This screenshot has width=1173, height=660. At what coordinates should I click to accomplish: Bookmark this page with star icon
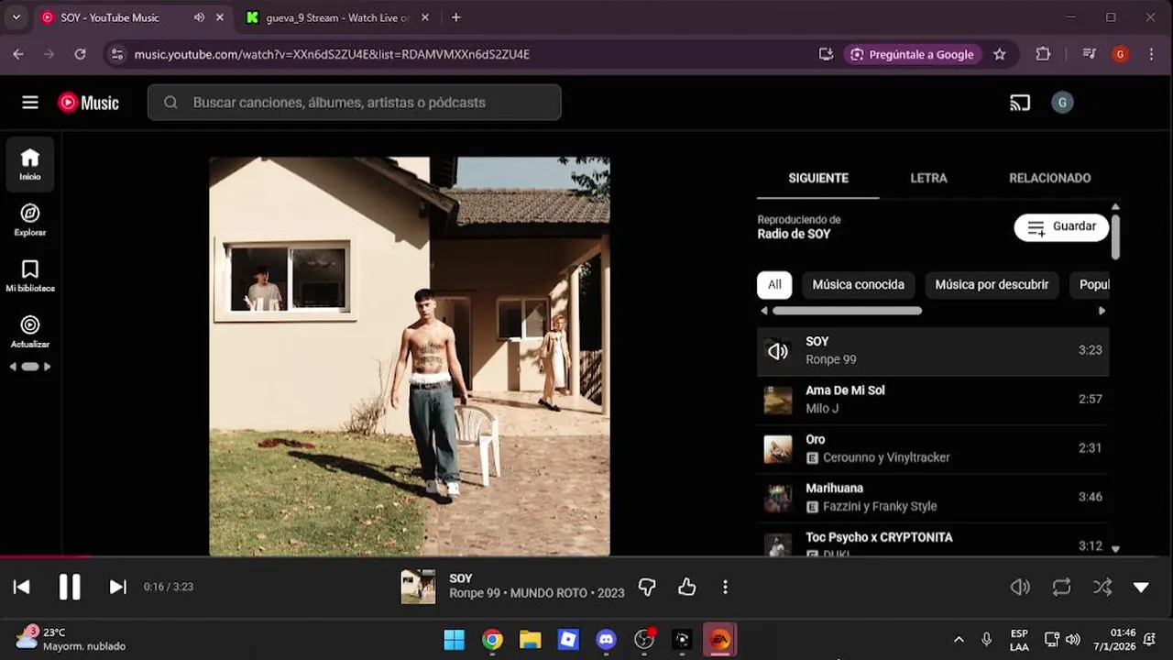[1000, 54]
